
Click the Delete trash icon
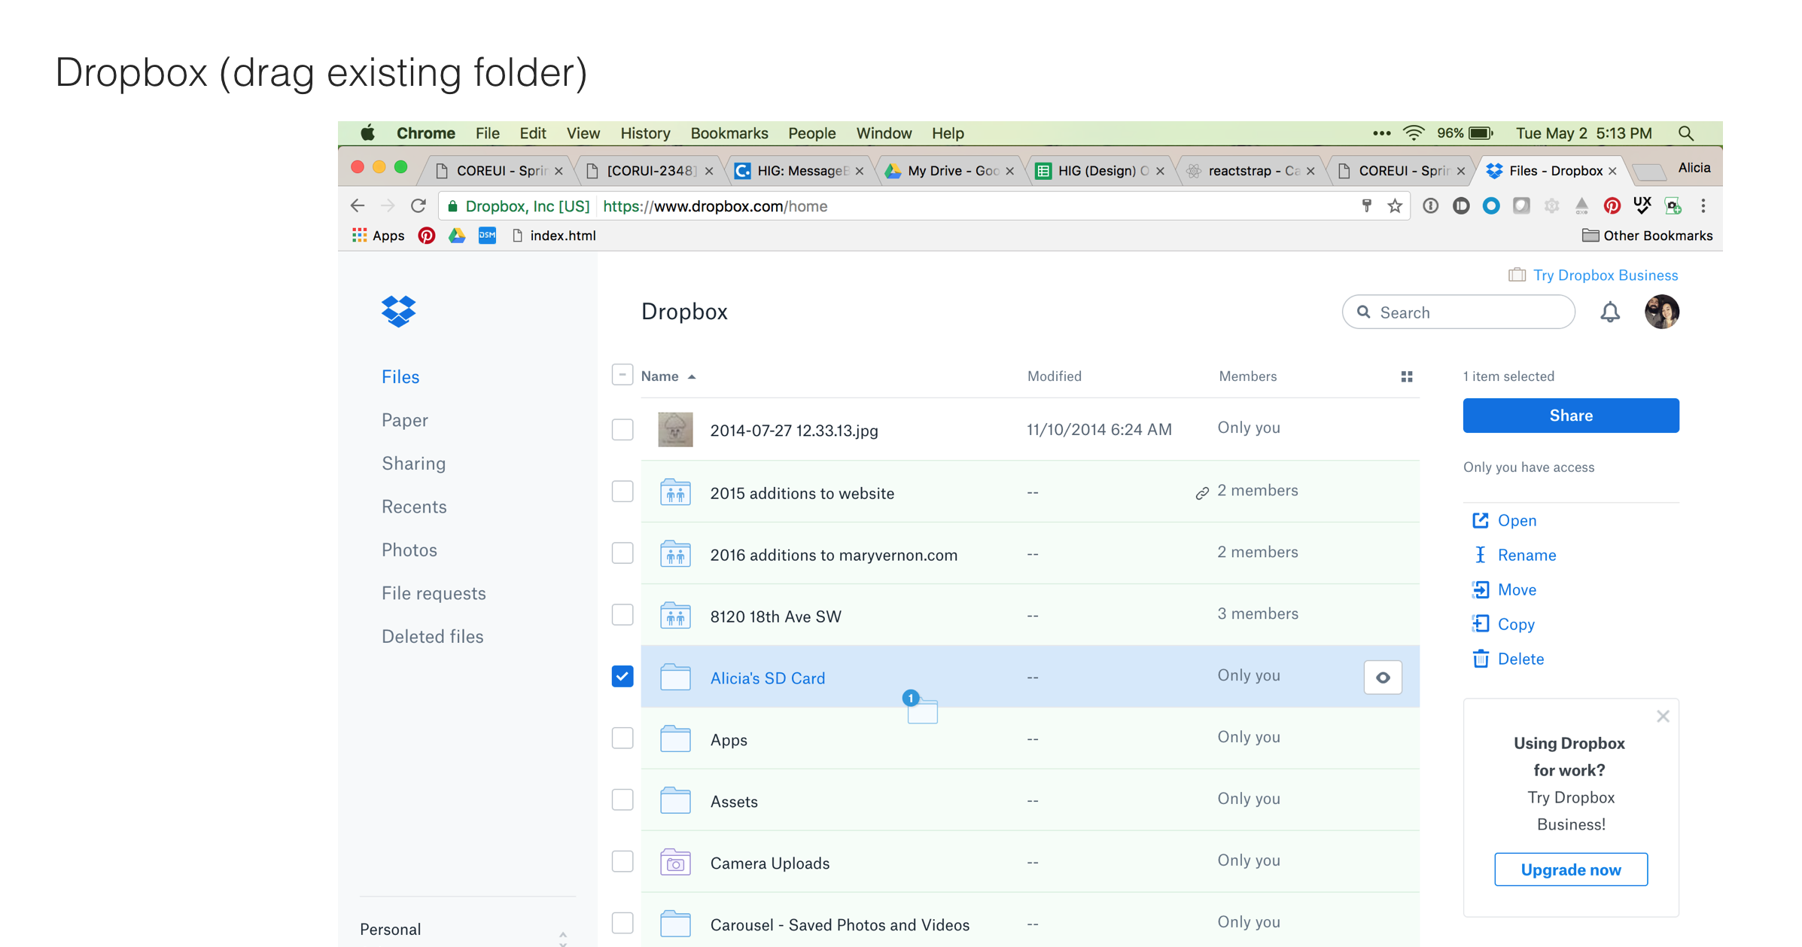coord(1480,659)
